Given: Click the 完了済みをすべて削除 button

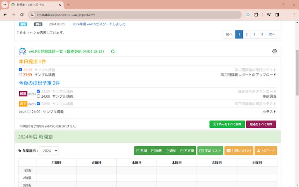Looking at the screenshot, I should 227,124.
